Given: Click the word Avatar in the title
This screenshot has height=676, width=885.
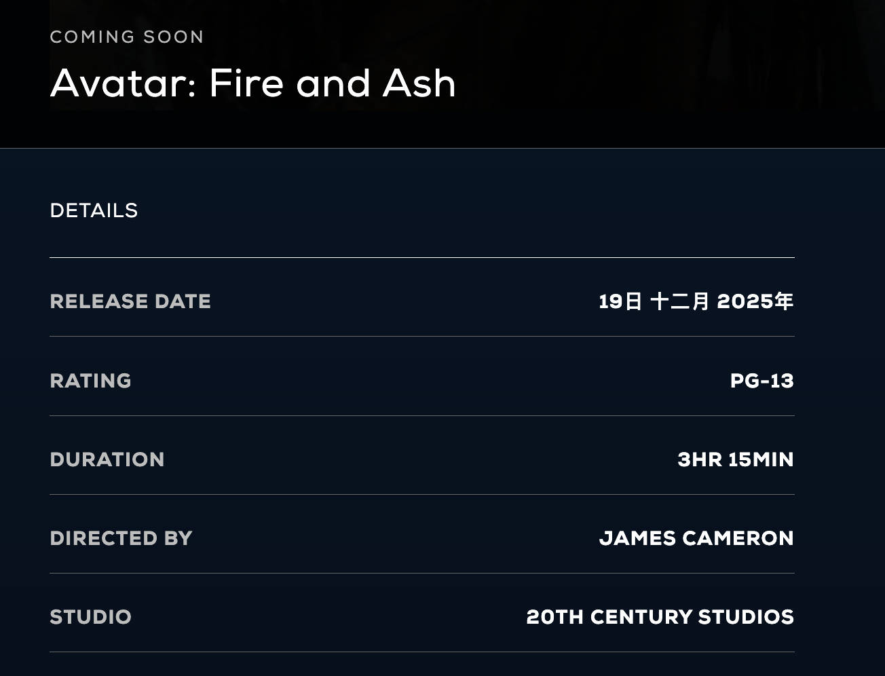Looking at the screenshot, I should coord(122,83).
